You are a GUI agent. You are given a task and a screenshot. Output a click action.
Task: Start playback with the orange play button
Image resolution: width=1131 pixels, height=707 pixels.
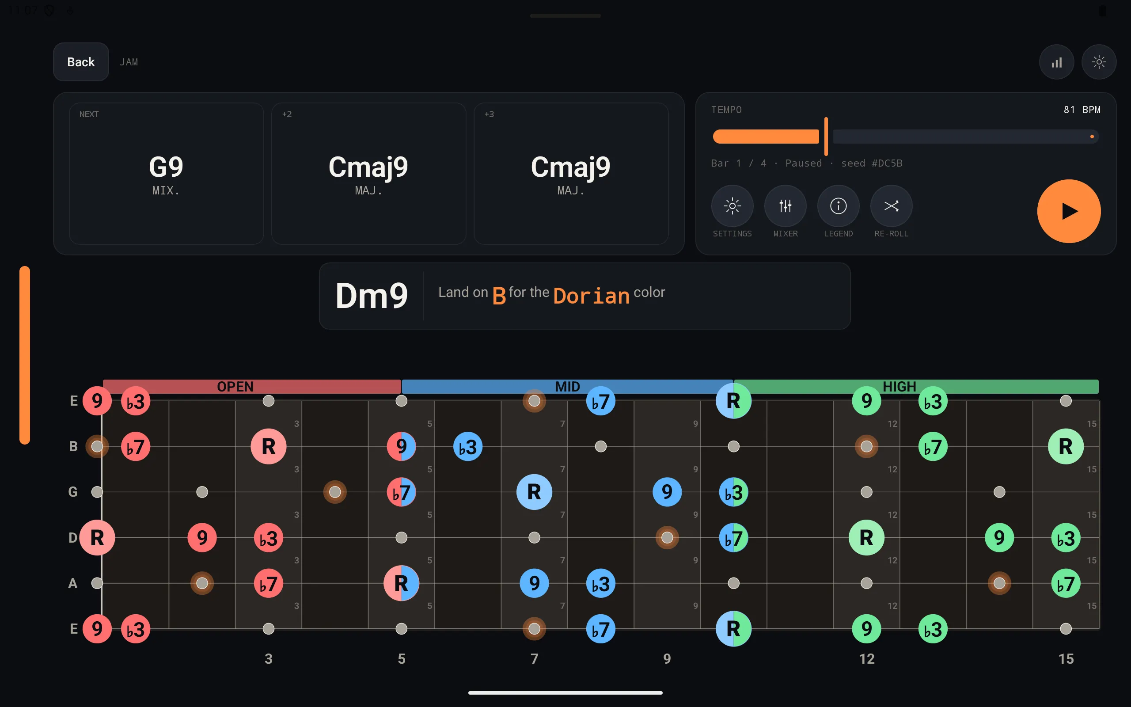[x=1069, y=211]
